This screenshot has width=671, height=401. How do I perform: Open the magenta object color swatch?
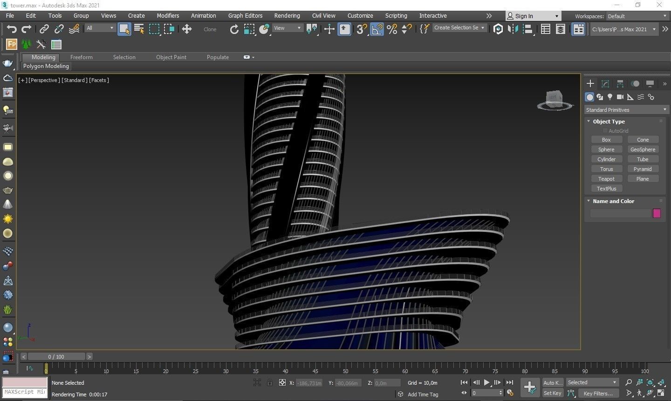point(657,213)
